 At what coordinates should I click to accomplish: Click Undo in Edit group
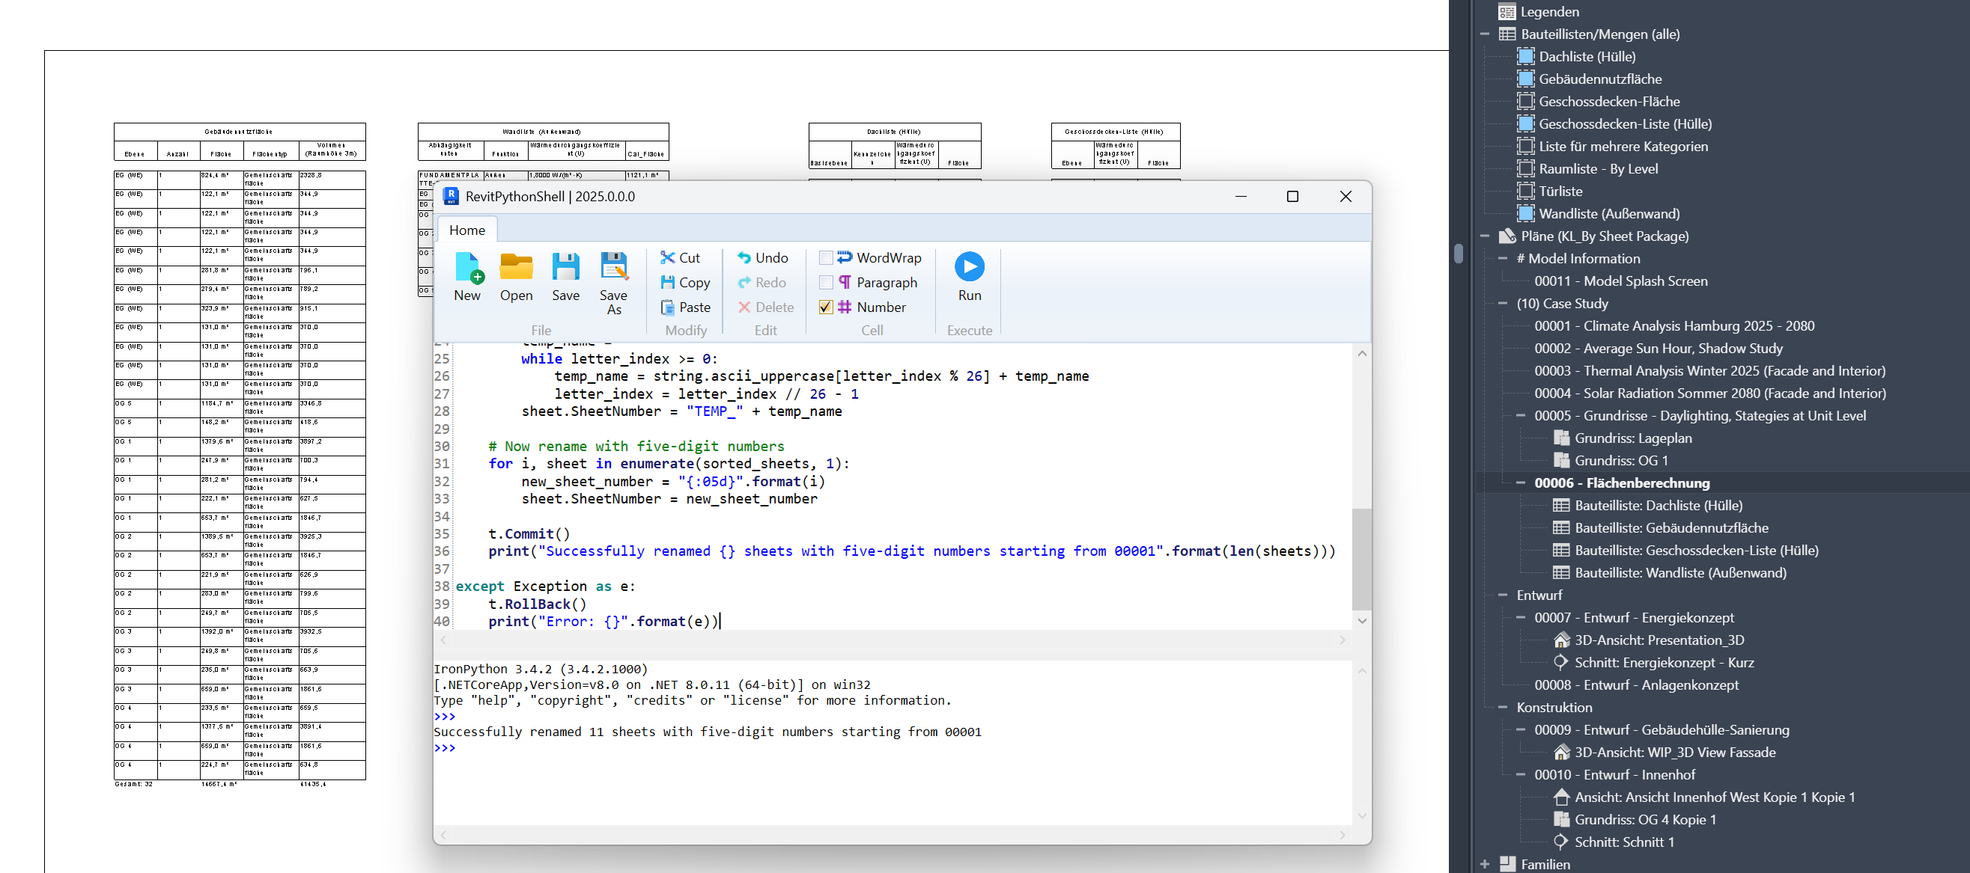(x=762, y=258)
